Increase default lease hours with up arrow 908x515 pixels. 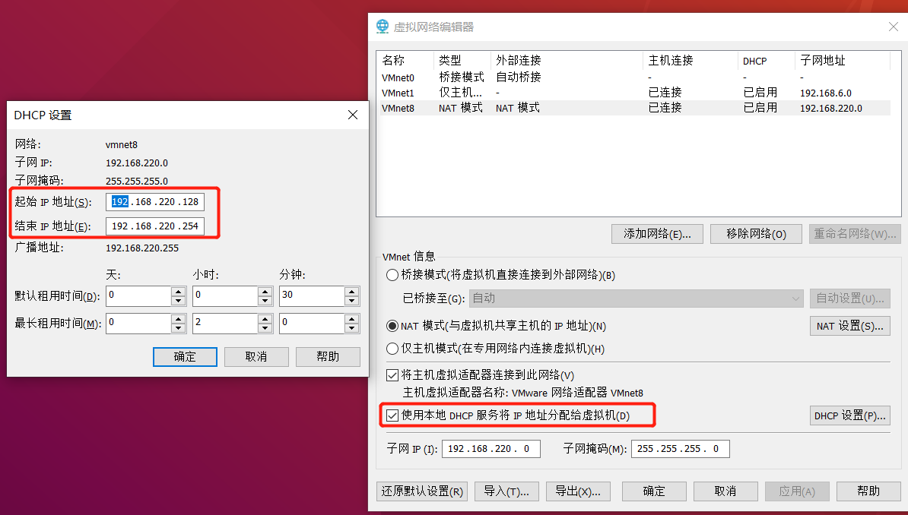coord(265,292)
